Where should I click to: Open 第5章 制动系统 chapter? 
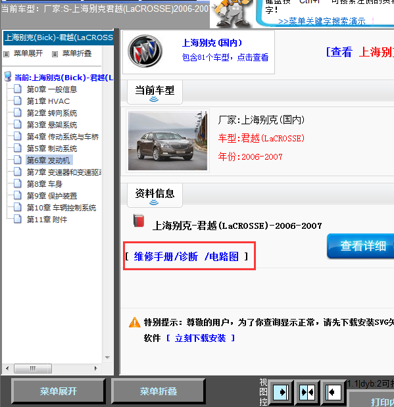(52, 149)
